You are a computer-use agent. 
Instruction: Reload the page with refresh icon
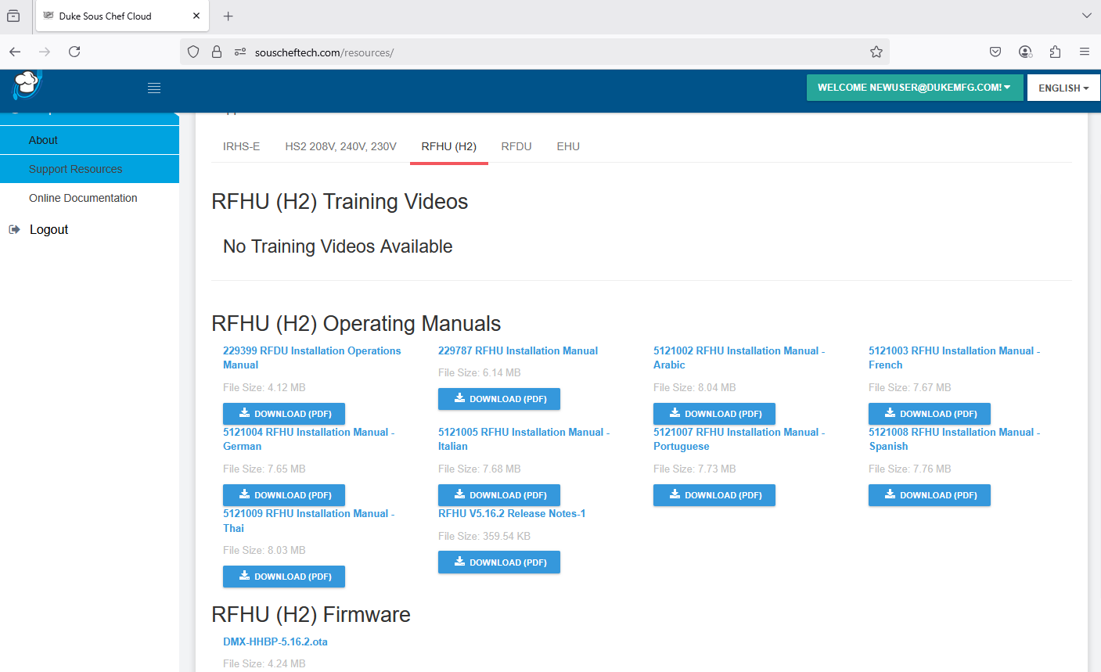(74, 52)
